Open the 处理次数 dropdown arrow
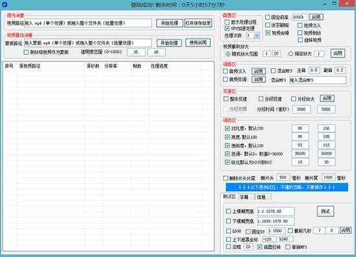This screenshot has width=356, height=257. [256, 36]
